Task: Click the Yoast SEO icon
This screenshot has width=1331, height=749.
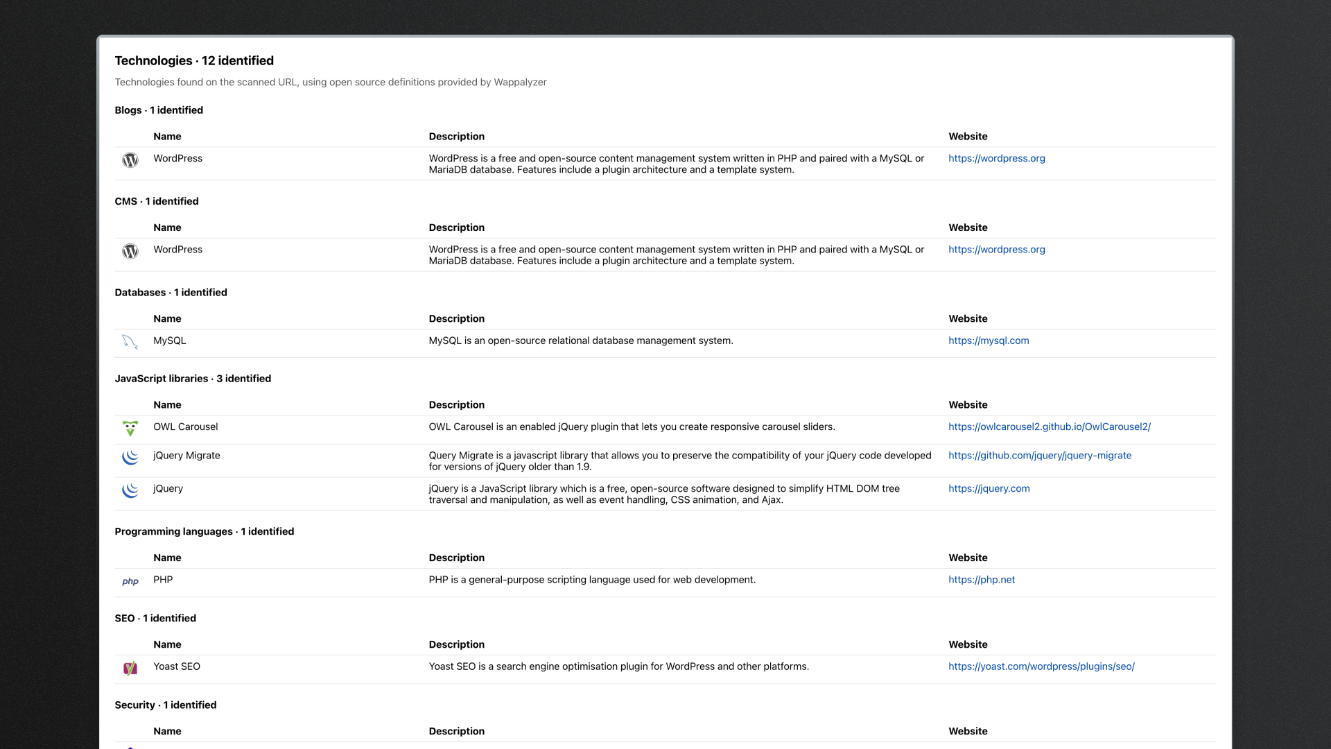Action: pos(130,668)
